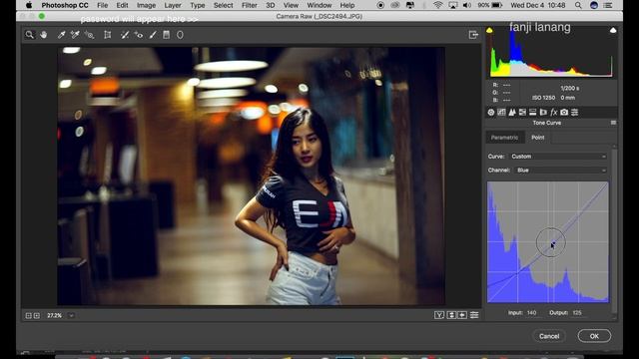The height and width of the screenshot is (359, 639).
Task: Open Spotlight search in the menu bar
Action: click(578, 5)
